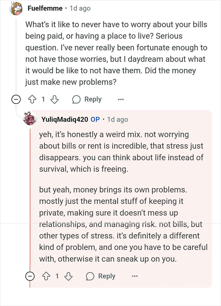Image resolution: width=221 pixels, height=306 pixels.
Task: Click the 1d ago timestamp on Fuelfemme's comment
Action: (x=80, y=9)
